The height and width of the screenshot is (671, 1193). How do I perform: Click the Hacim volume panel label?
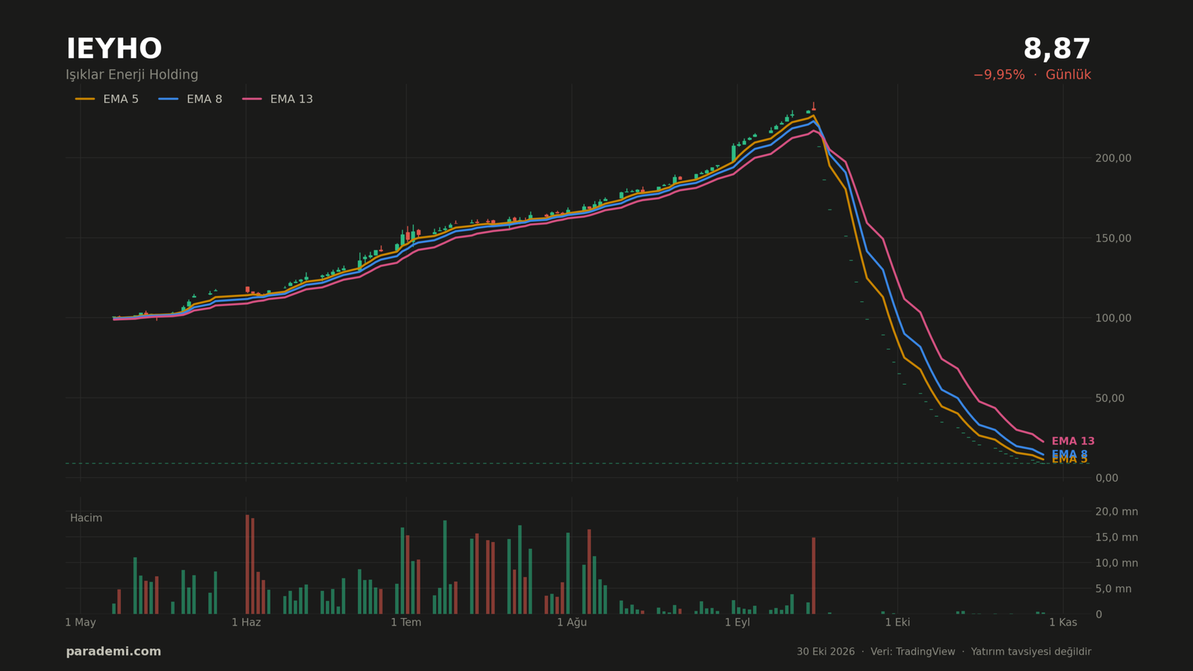point(86,518)
